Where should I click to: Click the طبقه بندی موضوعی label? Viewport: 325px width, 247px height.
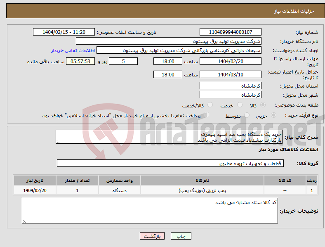coord(297,105)
